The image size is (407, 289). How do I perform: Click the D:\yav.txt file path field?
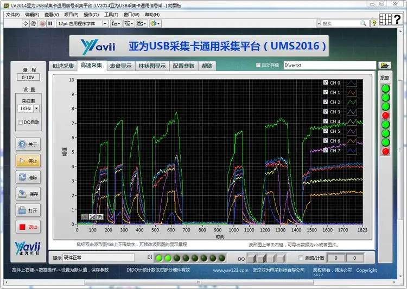[329, 65]
